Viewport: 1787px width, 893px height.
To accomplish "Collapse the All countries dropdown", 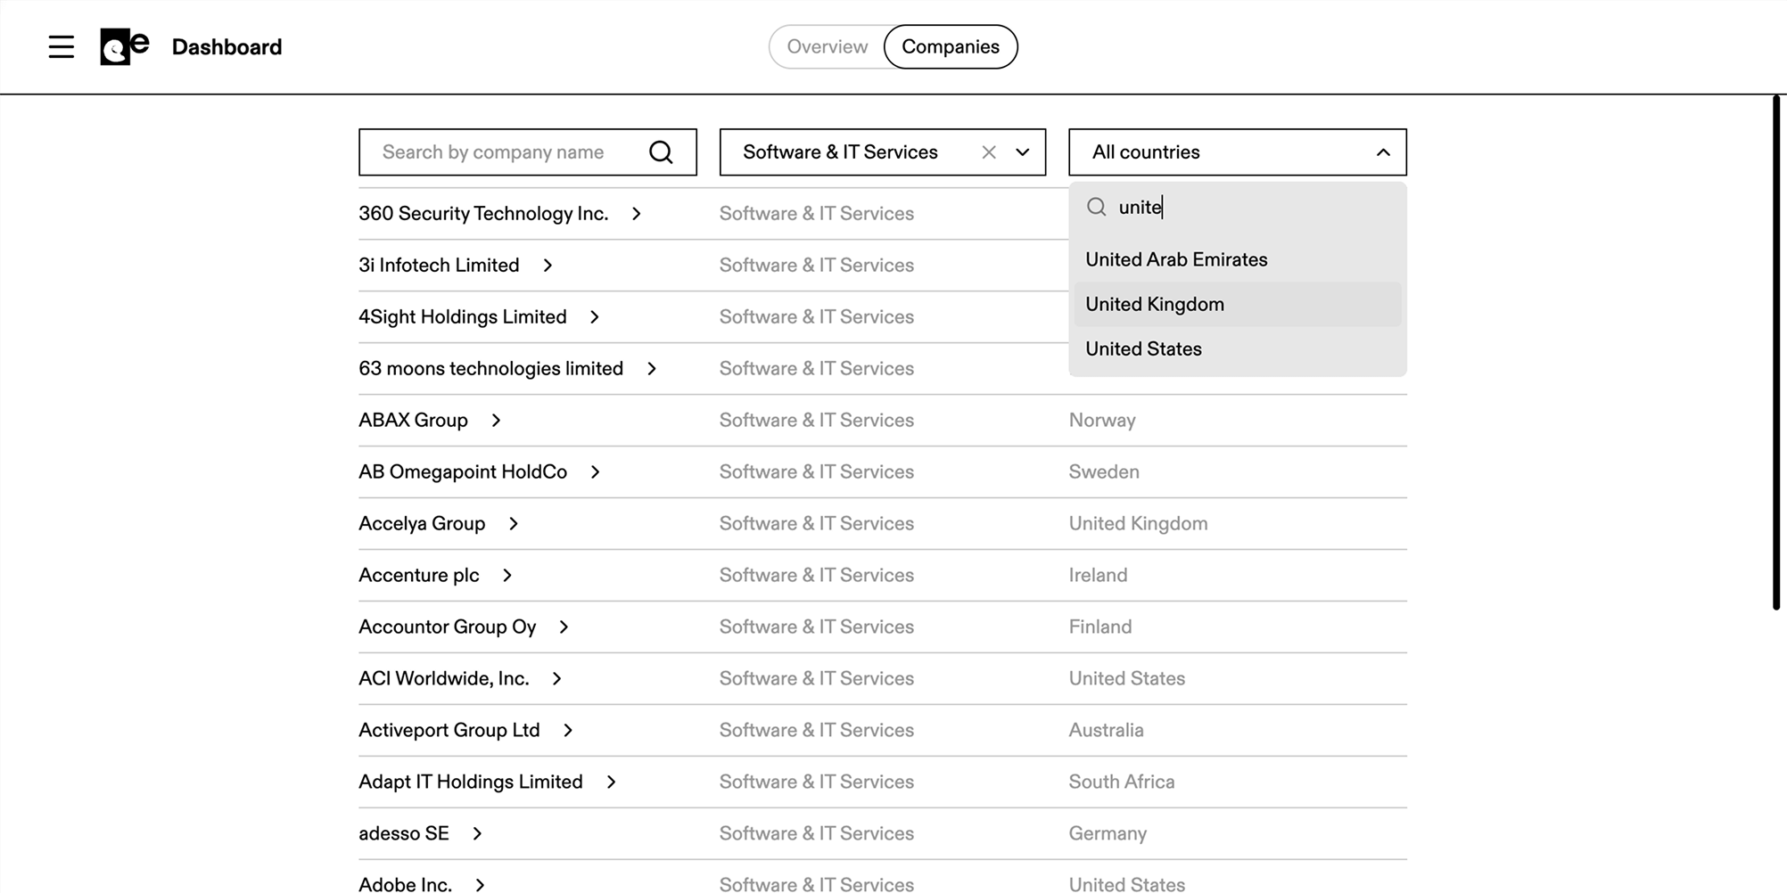I will coord(1383,152).
